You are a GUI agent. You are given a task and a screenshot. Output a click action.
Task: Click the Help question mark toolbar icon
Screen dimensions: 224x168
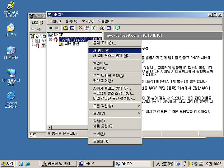[102, 28]
